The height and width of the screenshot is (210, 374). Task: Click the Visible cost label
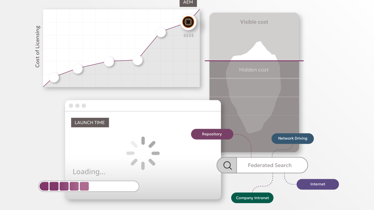click(254, 22)
